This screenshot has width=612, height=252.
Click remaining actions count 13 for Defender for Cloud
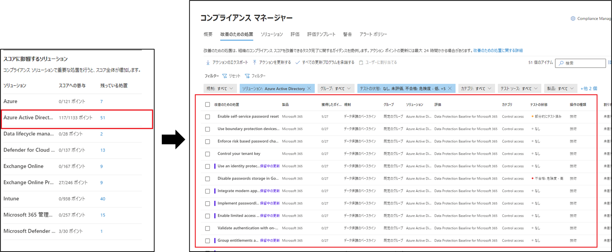(103, 150)
